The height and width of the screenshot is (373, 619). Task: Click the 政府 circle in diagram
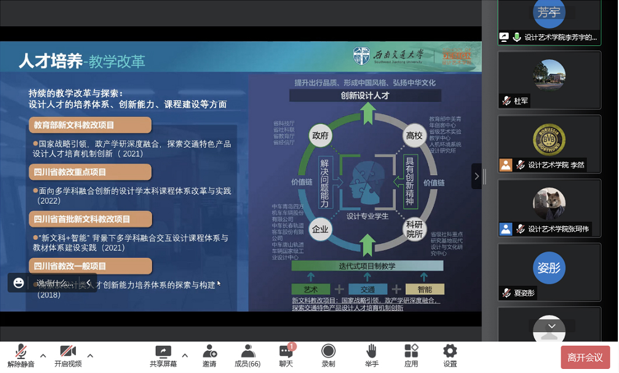click(x=320, y=136)
